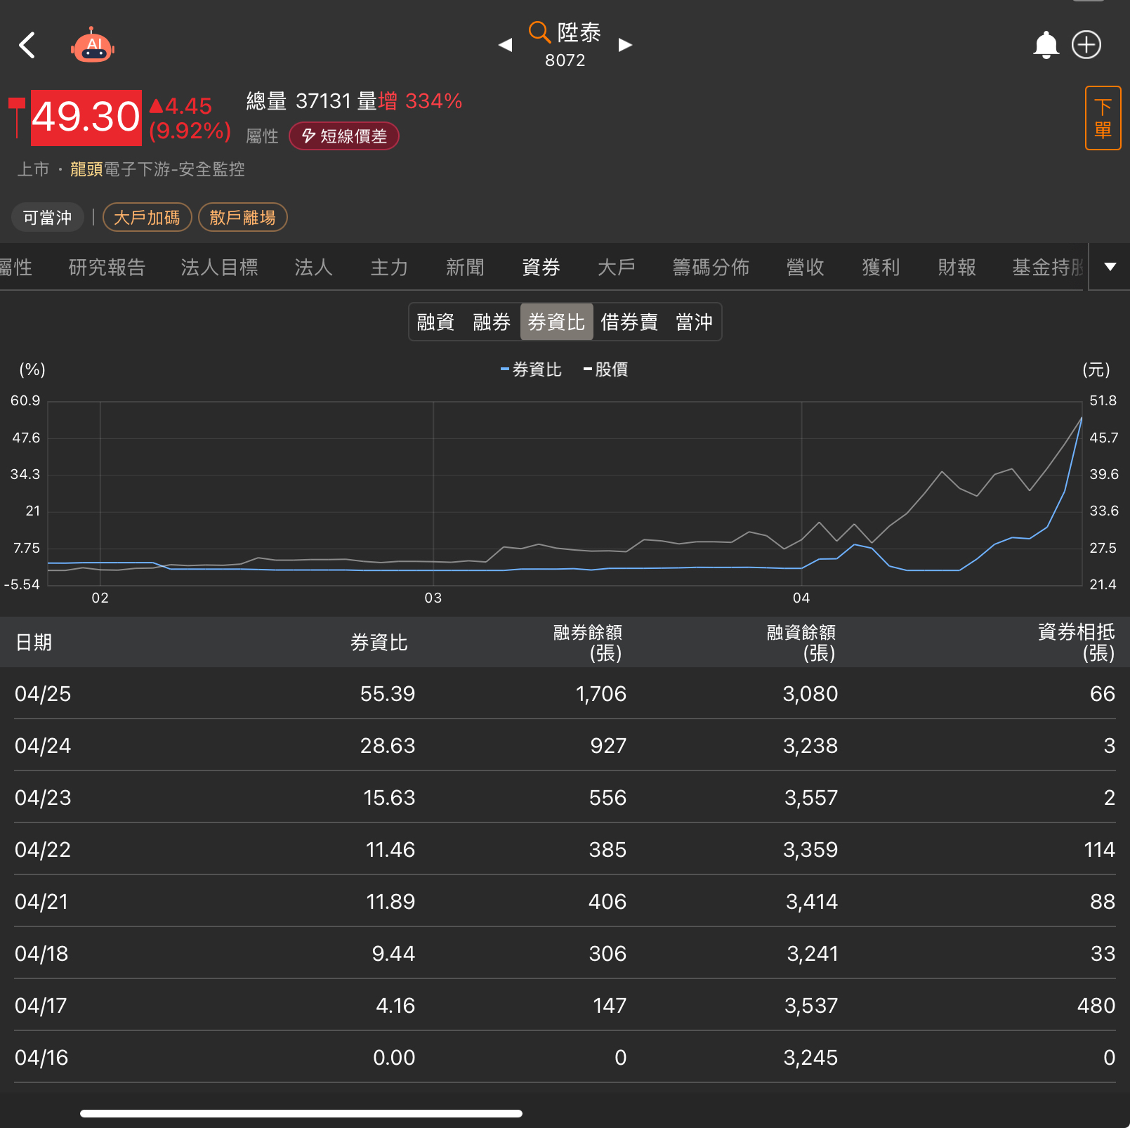Switch chart to 融資 view
Viewport: 1130px width, 1128px height.
coord(435,322)
